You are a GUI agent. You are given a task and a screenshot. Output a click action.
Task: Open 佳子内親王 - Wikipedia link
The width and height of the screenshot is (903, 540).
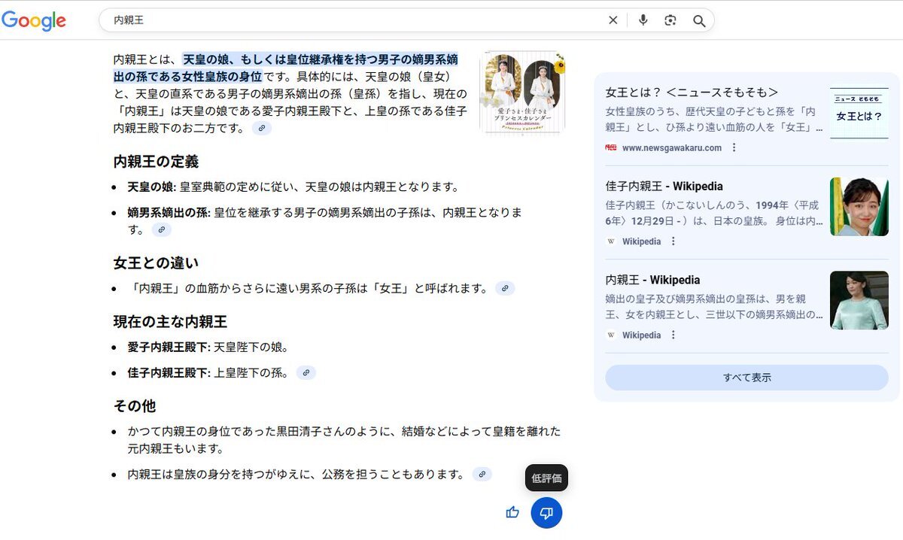pos(664,187)
